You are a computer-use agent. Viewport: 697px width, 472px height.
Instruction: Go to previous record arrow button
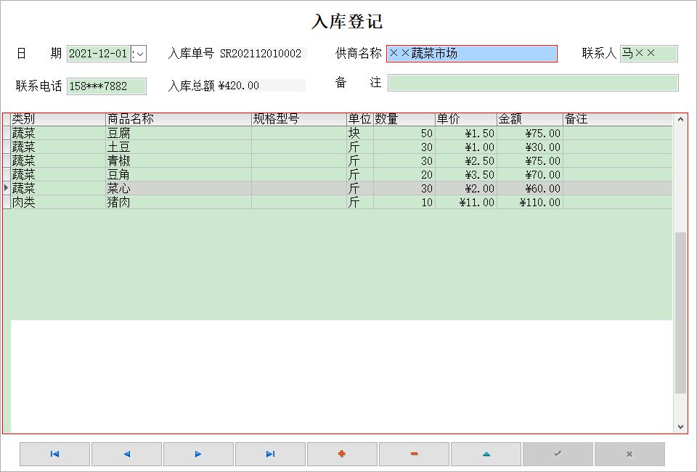[126, 454]
